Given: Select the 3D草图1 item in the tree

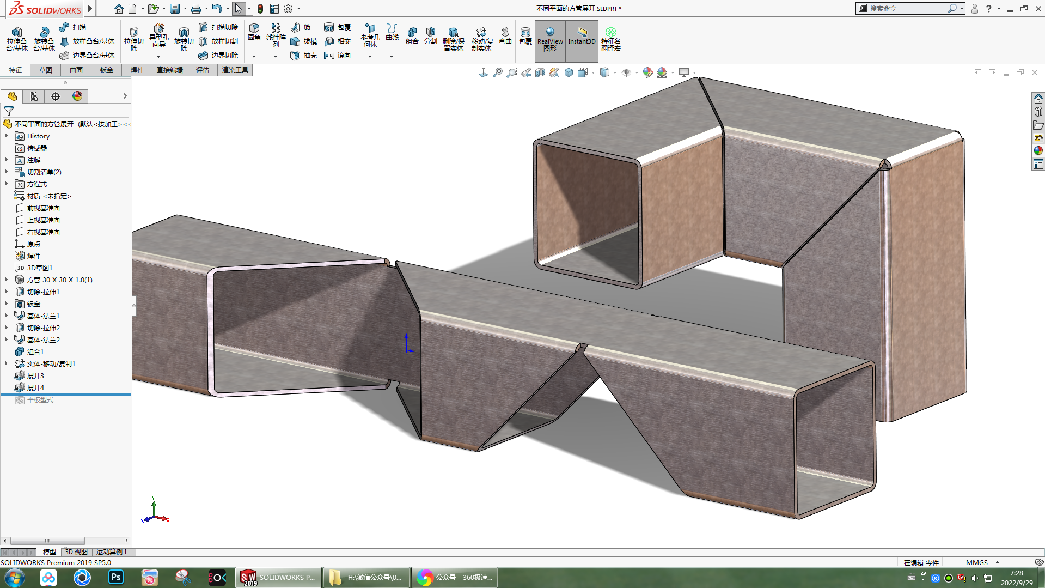Looking at the screenshot, I should pyautogui.click(x=40, y=268).
